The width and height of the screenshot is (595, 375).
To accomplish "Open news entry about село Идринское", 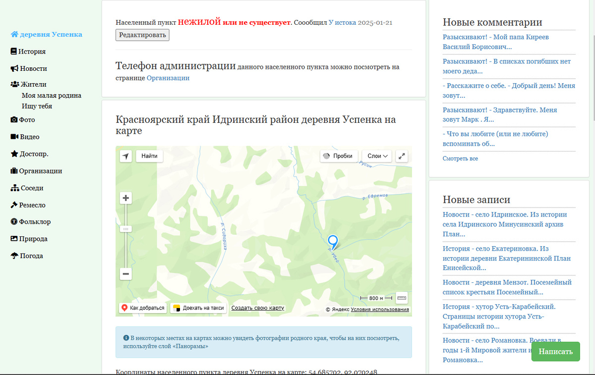I will 505,224.
